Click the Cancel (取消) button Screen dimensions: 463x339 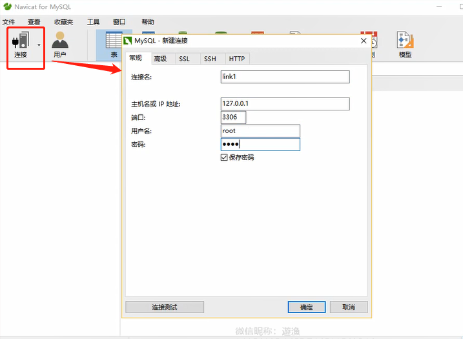tap(349, 307)
